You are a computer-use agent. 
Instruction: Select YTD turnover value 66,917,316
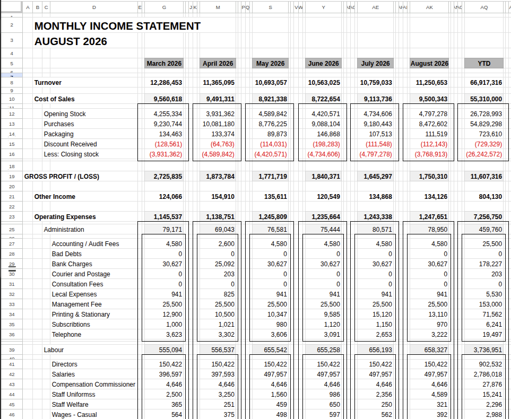pyautogui.click(x=486, y=83)
